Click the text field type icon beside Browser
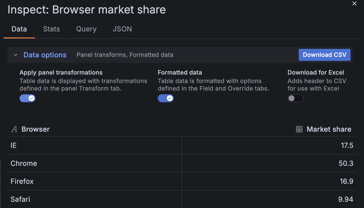The height and width of the screenshot is (208, 364). point(14,129)
